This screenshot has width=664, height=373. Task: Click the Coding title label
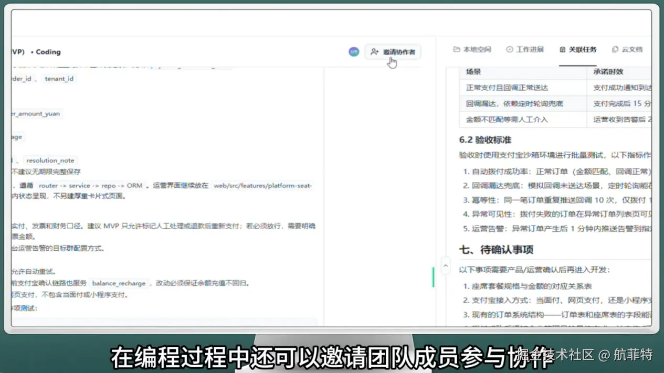[48, 52]
